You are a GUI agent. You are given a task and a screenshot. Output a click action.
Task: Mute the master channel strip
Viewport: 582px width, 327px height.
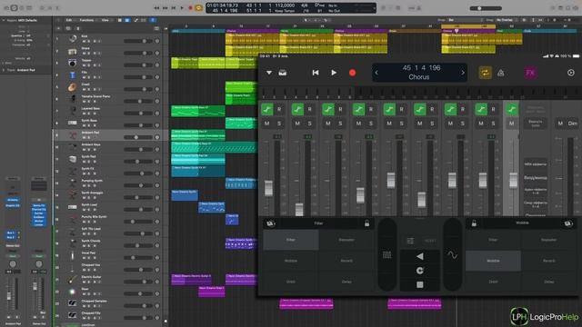(560, 124)
